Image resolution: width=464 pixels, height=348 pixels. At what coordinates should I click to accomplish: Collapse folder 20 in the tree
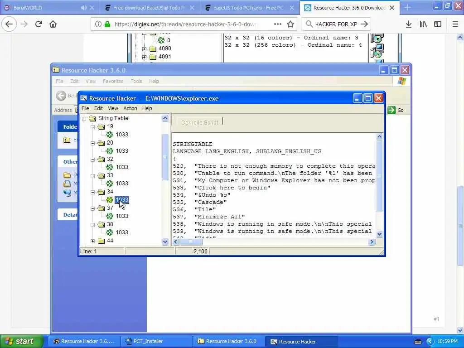92,143
